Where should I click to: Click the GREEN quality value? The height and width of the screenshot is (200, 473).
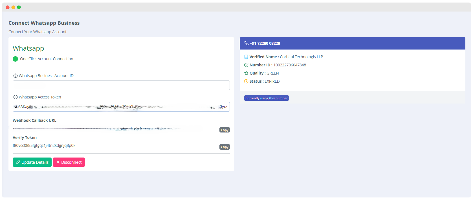click(x=273, y=73)
